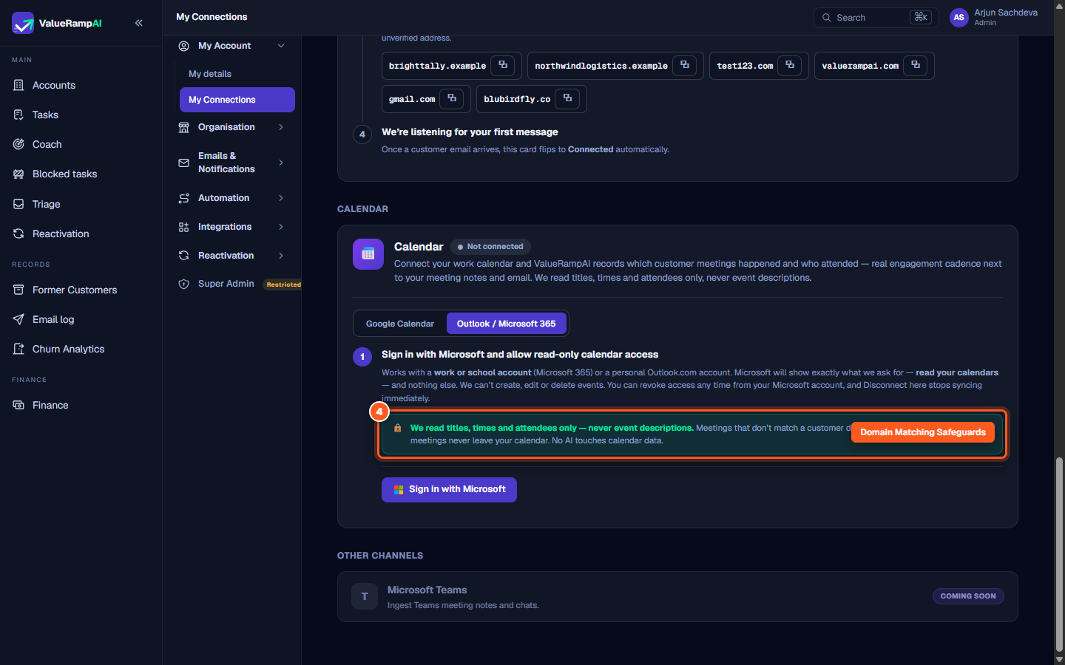Switch to Outlook / Microsoft 365 tab
Image resolution: width=1065 pixels, height=665 pixels.
[506, 324]
